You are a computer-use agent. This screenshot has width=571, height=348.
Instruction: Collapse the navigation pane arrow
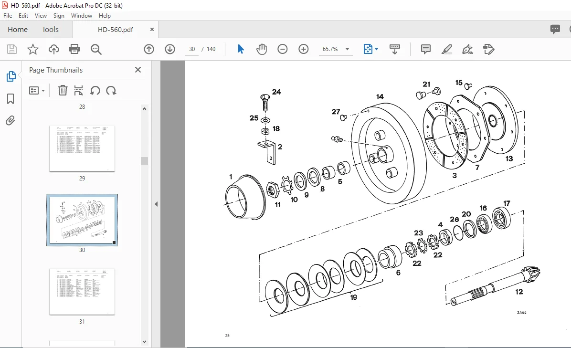[x=156, y=204]
